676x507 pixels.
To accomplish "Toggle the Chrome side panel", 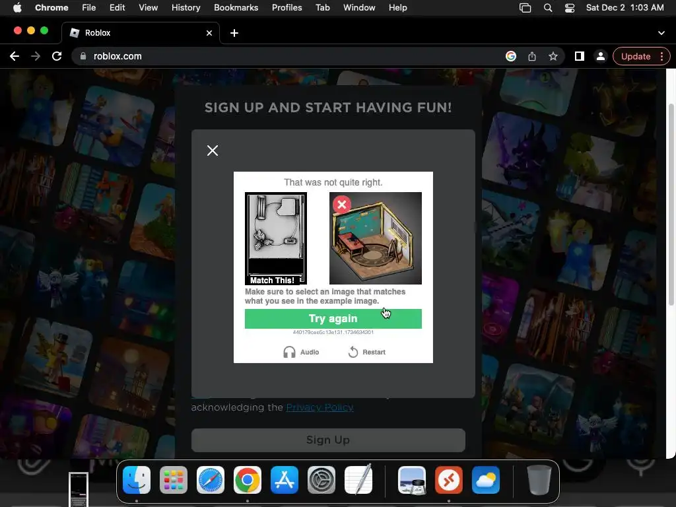I will tap(580, 57).
